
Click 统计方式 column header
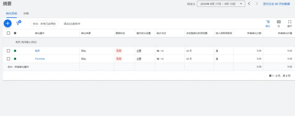161,33
